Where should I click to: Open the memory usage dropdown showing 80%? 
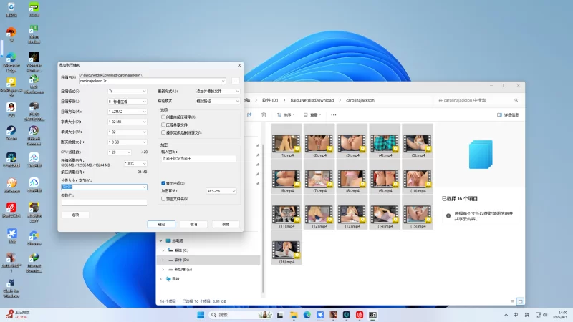point(135,164)
